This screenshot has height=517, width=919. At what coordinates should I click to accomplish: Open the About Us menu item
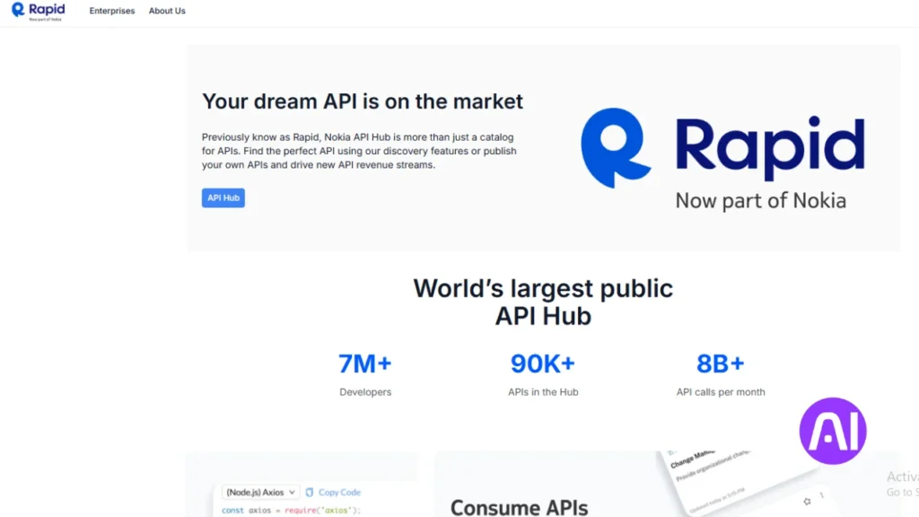[x=166, y=11]
